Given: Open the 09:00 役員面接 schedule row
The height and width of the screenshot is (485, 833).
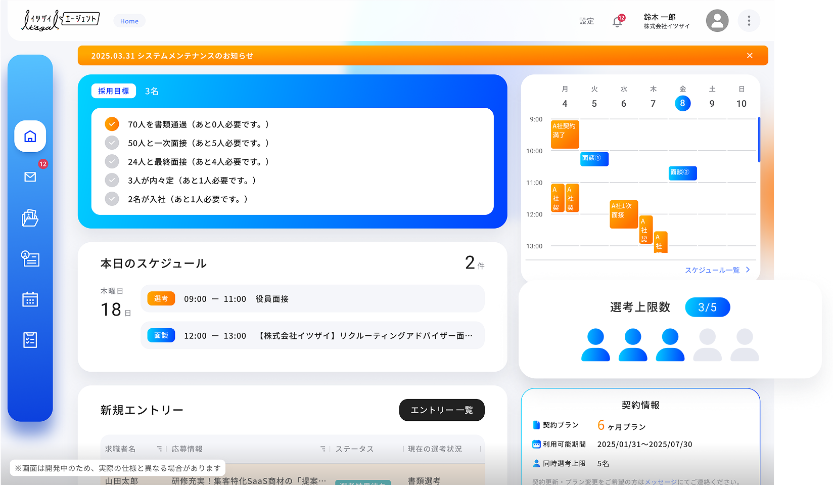Looking at the screenshot, I should click(312, 298).
